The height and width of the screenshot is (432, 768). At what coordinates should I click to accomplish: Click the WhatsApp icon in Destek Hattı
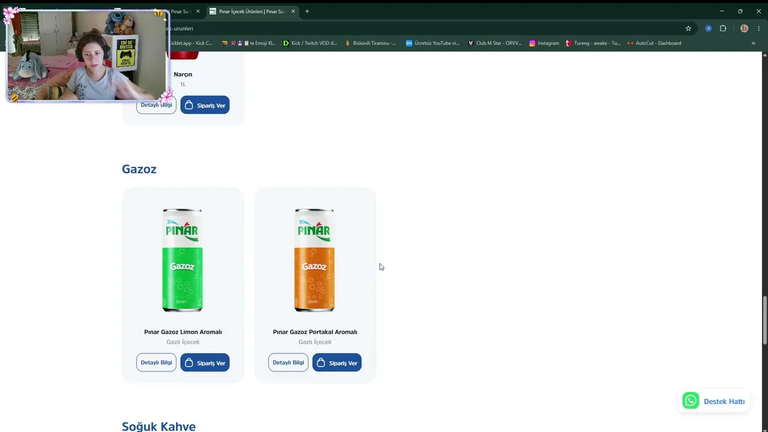[691, 401]
